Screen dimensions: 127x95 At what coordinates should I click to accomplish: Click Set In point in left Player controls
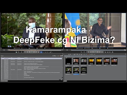coord(19,52)
